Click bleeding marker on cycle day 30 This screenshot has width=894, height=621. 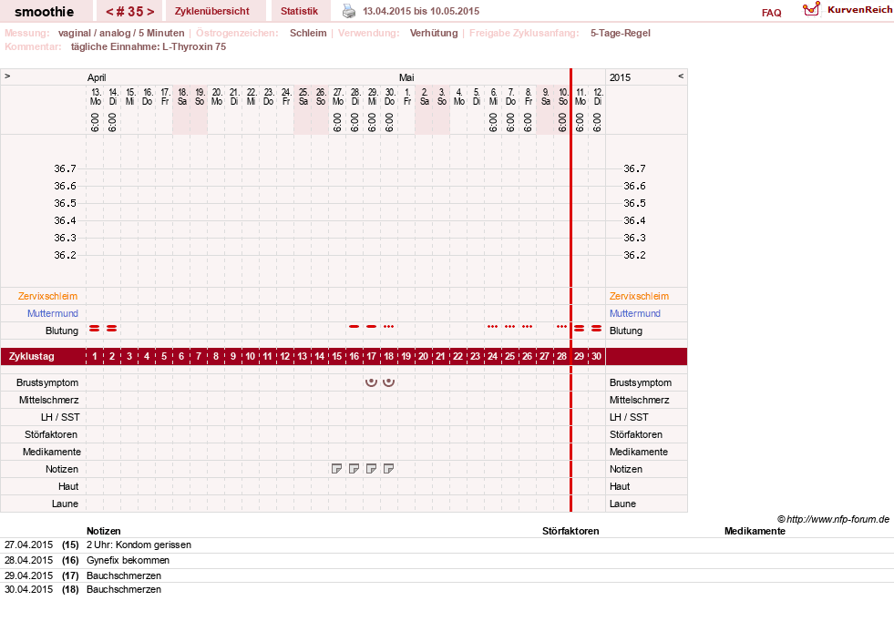(596, 328)
